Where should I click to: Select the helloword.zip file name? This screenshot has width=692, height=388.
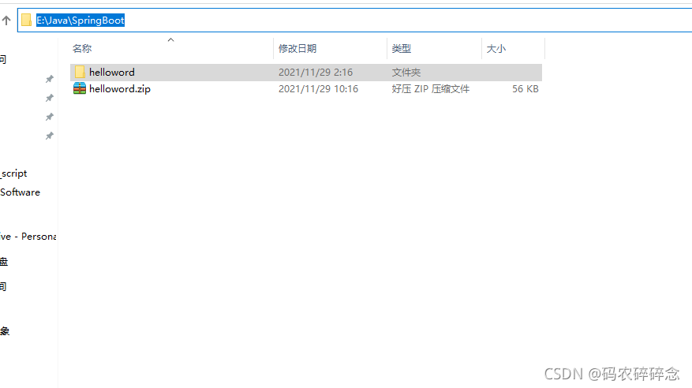pos(120,88)
